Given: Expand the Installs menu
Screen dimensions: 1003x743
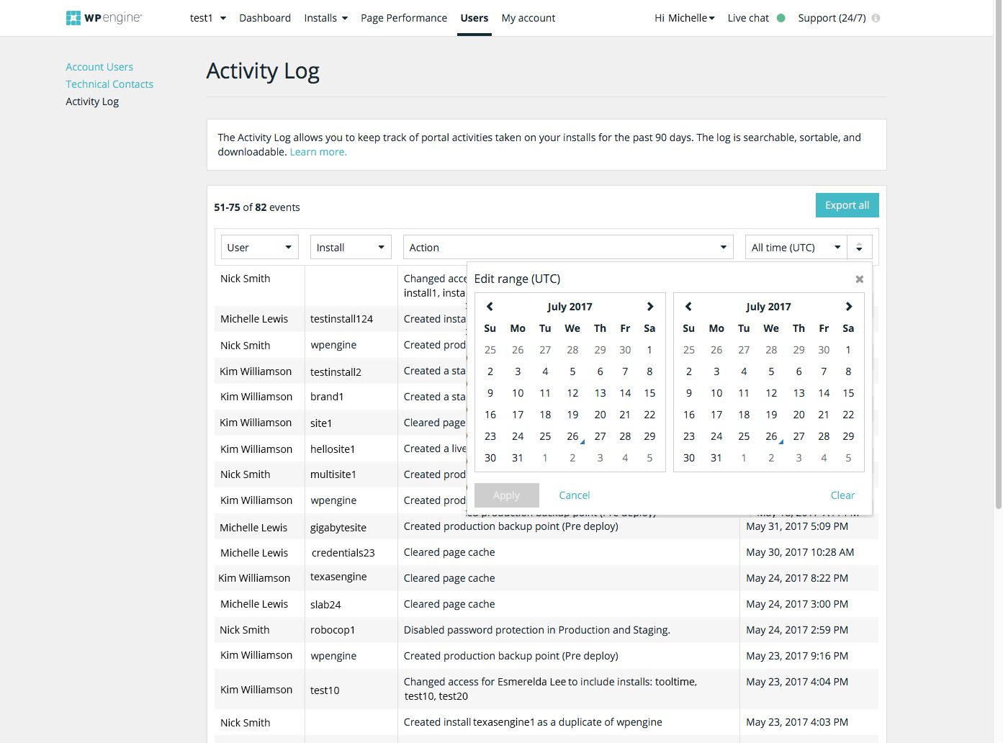Looking at the screenshot, I should pyautogui.click(x=325, y=18).
